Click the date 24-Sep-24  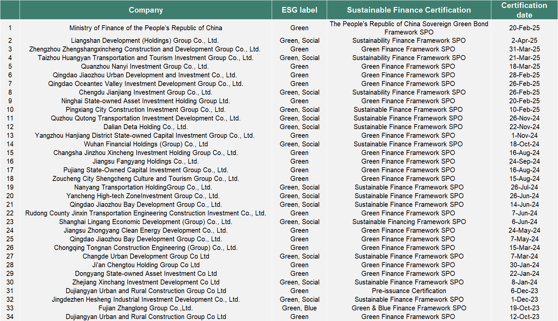[524, 161]
